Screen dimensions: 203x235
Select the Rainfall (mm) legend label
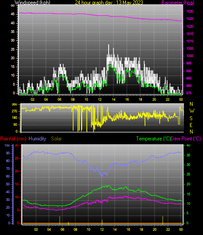pyautogui.click(x=13, y=139)
